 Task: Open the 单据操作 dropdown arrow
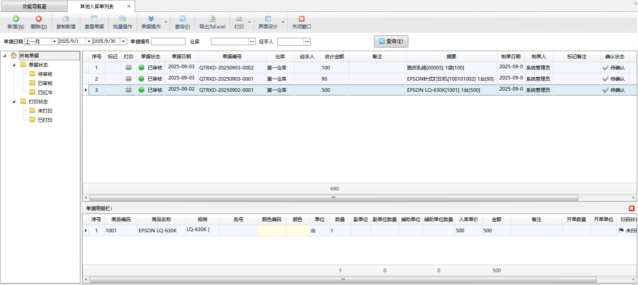[x=166, y=22]
